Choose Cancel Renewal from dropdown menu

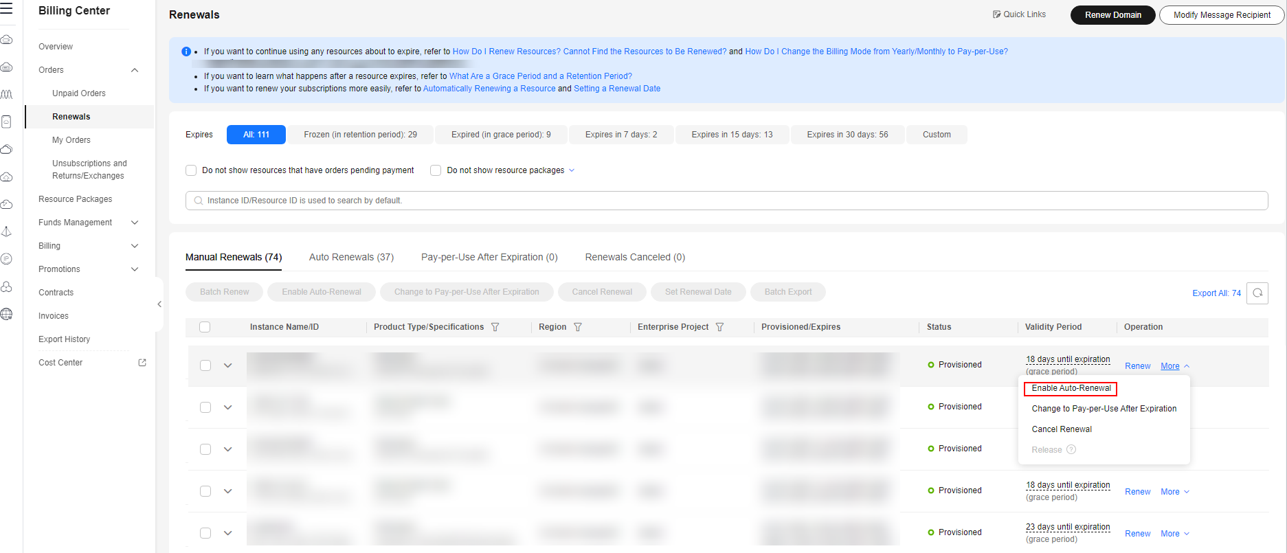tap(1062, 429)
